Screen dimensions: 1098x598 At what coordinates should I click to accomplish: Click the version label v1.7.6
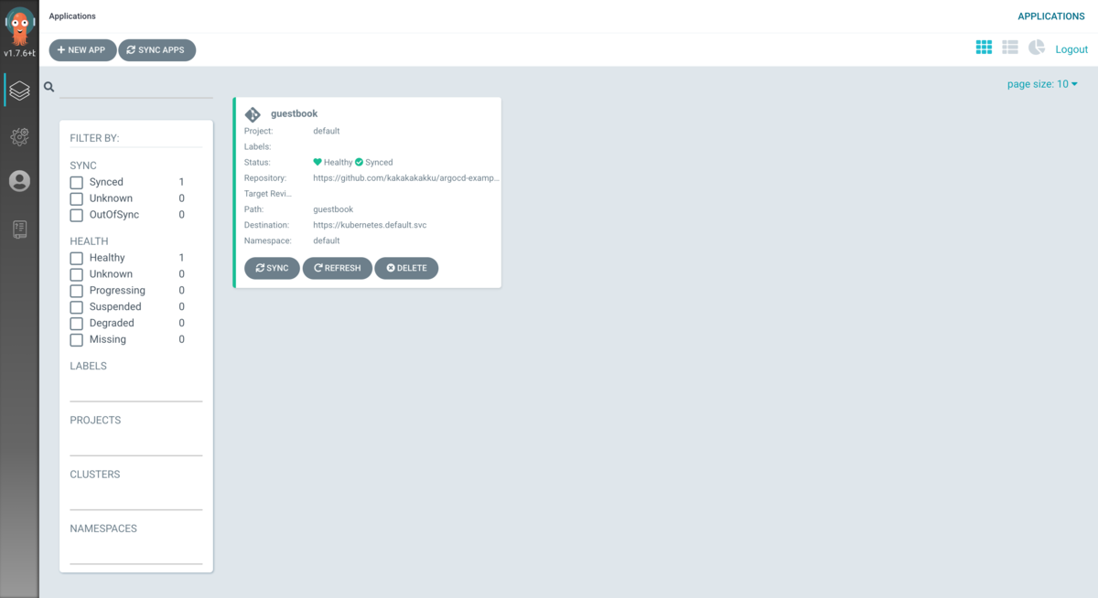pos(19,53)
